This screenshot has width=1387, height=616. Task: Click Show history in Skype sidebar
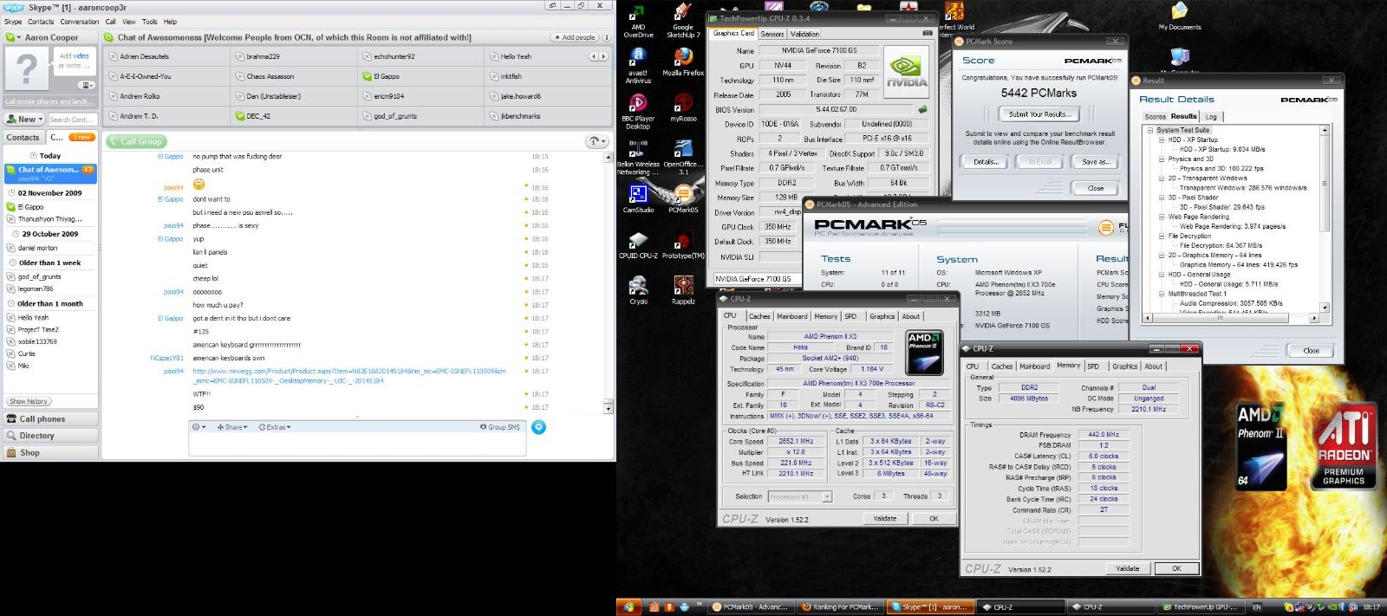coord(29,401)
